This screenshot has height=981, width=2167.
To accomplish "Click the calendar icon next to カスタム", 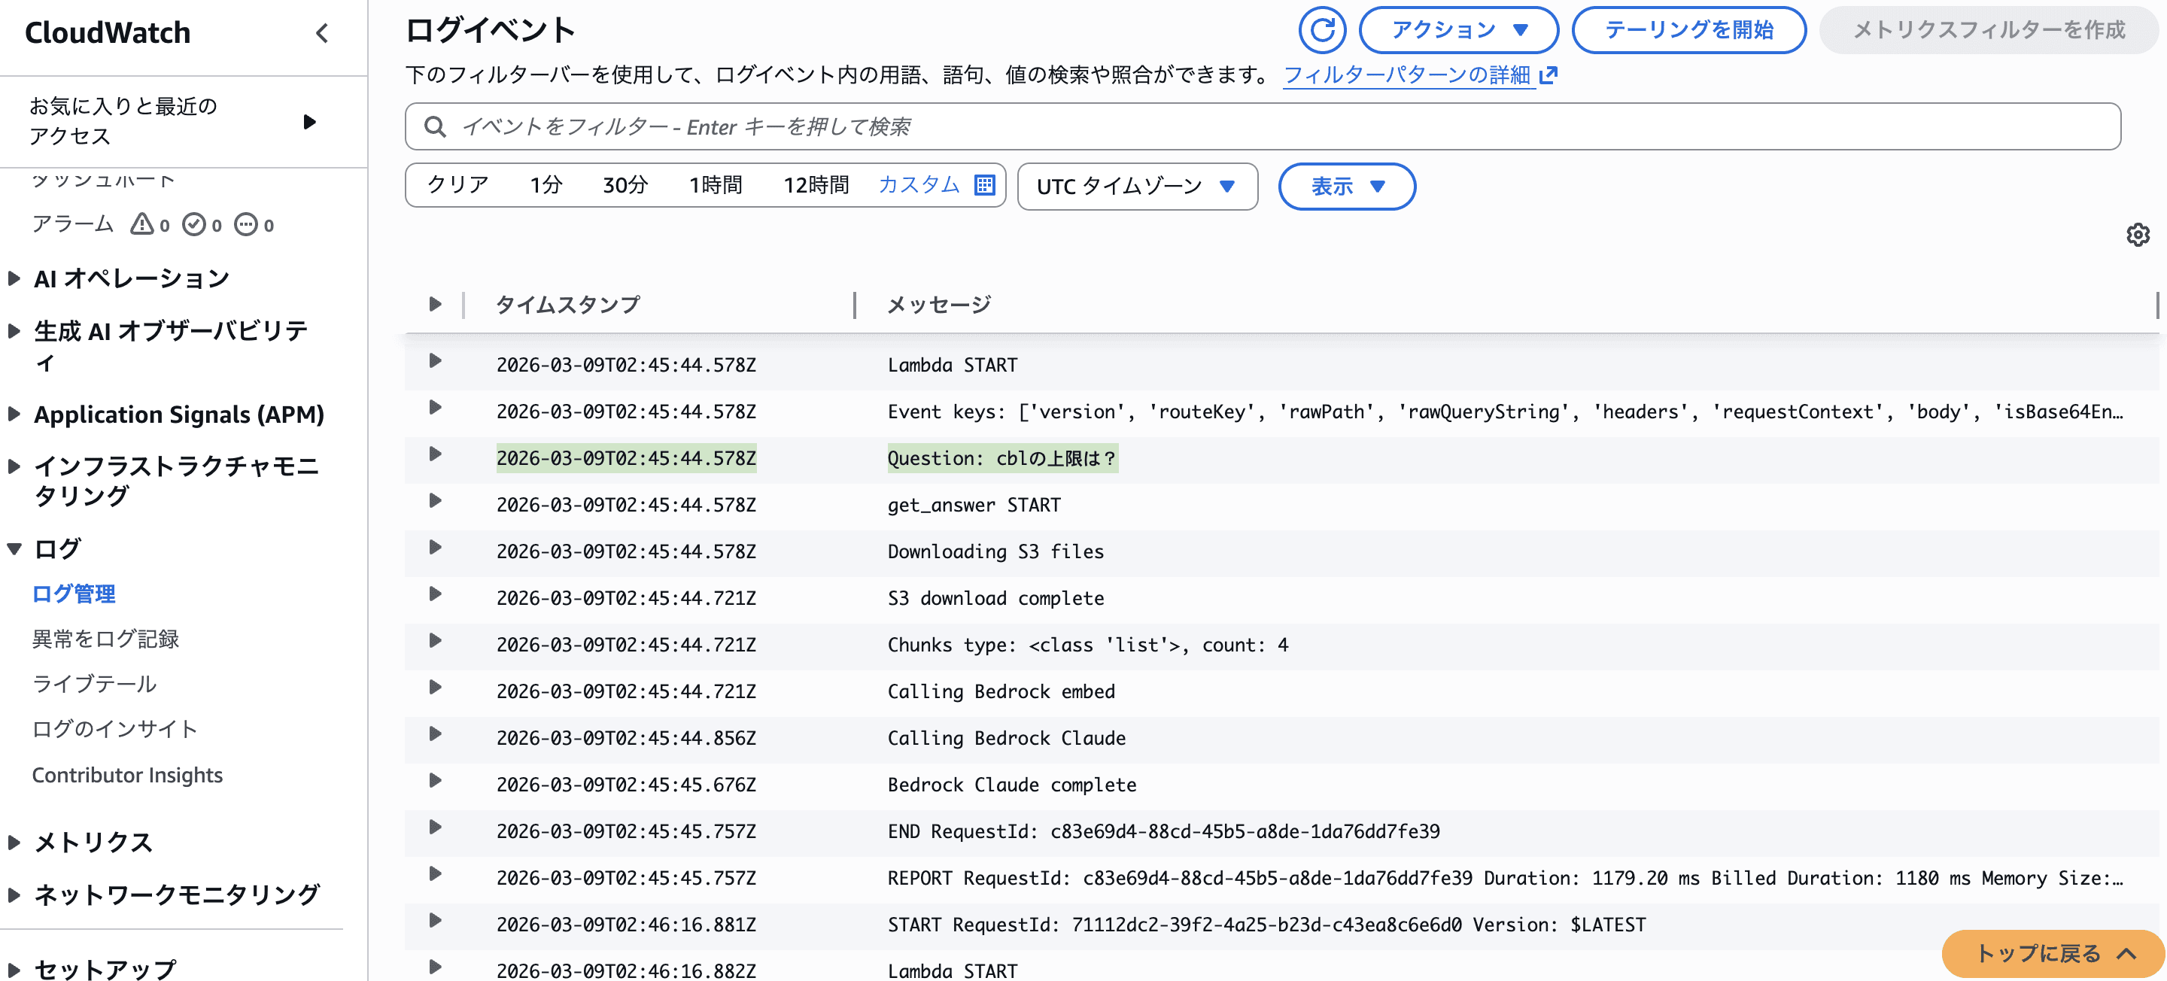I will coord(984,185).
